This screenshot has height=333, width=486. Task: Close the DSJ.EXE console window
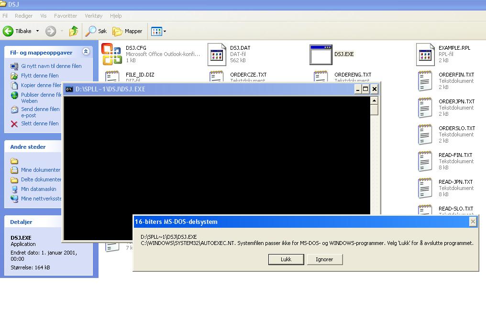[x=375, y=89]
